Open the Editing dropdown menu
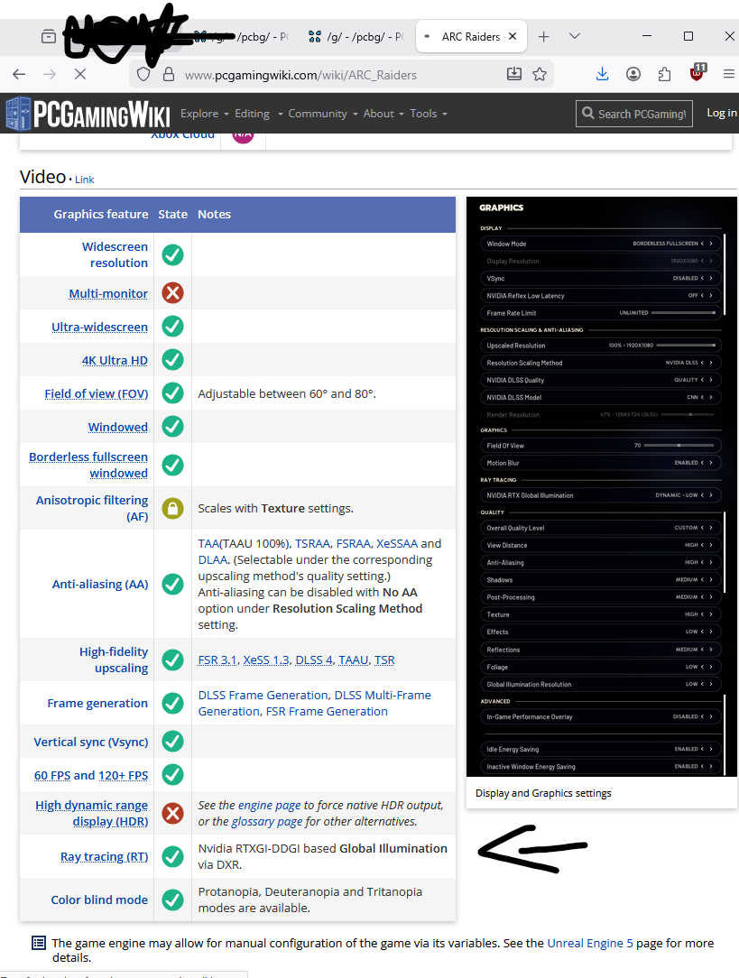739x978 pixels. (x=258, y=114)
